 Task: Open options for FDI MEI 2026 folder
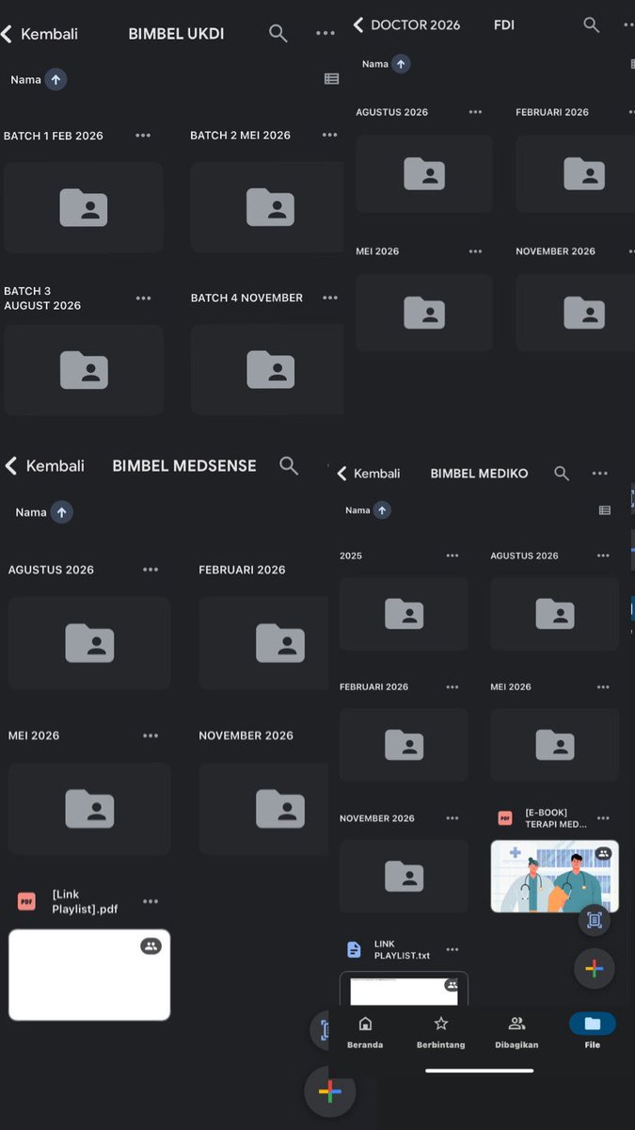click(475, 251)
